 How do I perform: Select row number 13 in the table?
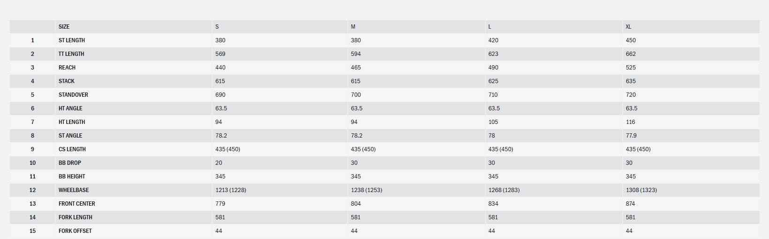(x=32, y=204)
